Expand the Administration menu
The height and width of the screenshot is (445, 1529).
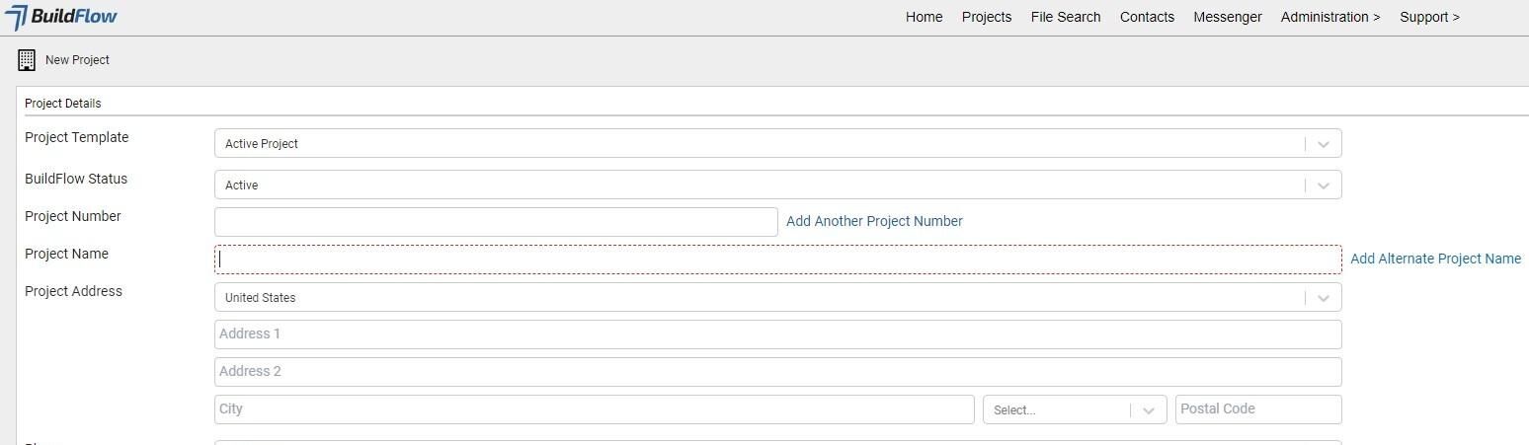1329,17
